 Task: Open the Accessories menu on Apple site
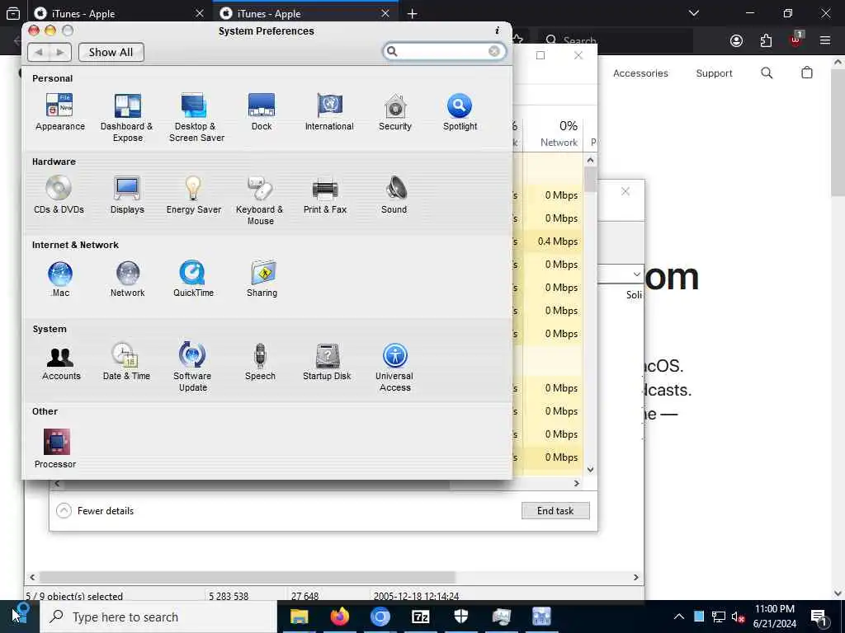click(640, 73)
